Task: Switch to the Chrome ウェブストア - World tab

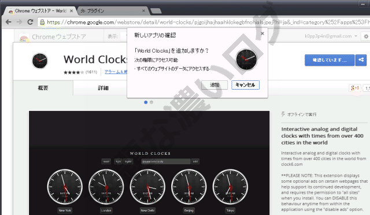Action: [40, 11]
